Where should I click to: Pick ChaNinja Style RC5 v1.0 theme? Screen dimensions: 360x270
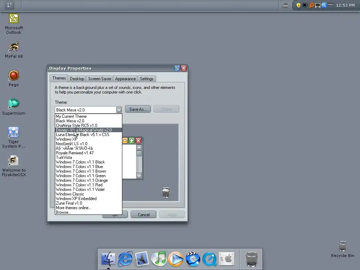point(88,126)
